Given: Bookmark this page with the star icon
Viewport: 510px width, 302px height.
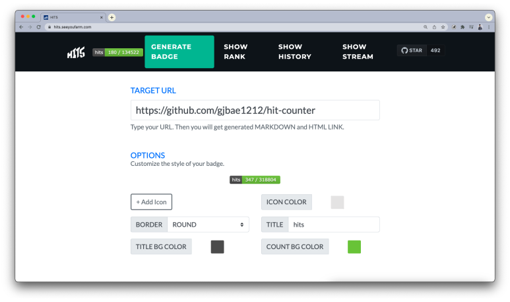Looking at the screenshot, I should coord(443,27).
